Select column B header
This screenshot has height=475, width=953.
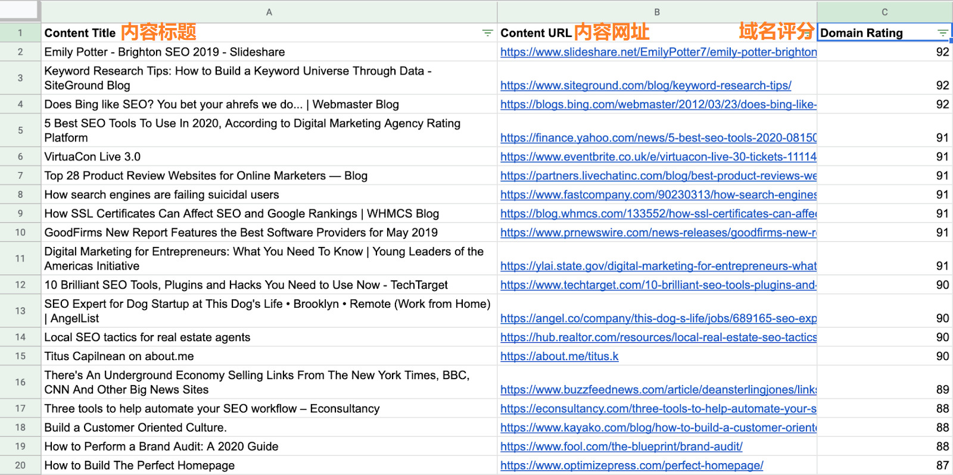(x=657, y=12)
